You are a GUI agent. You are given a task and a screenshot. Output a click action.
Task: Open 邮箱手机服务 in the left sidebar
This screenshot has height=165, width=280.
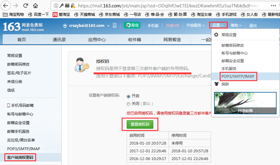click(x=18, y=132)
